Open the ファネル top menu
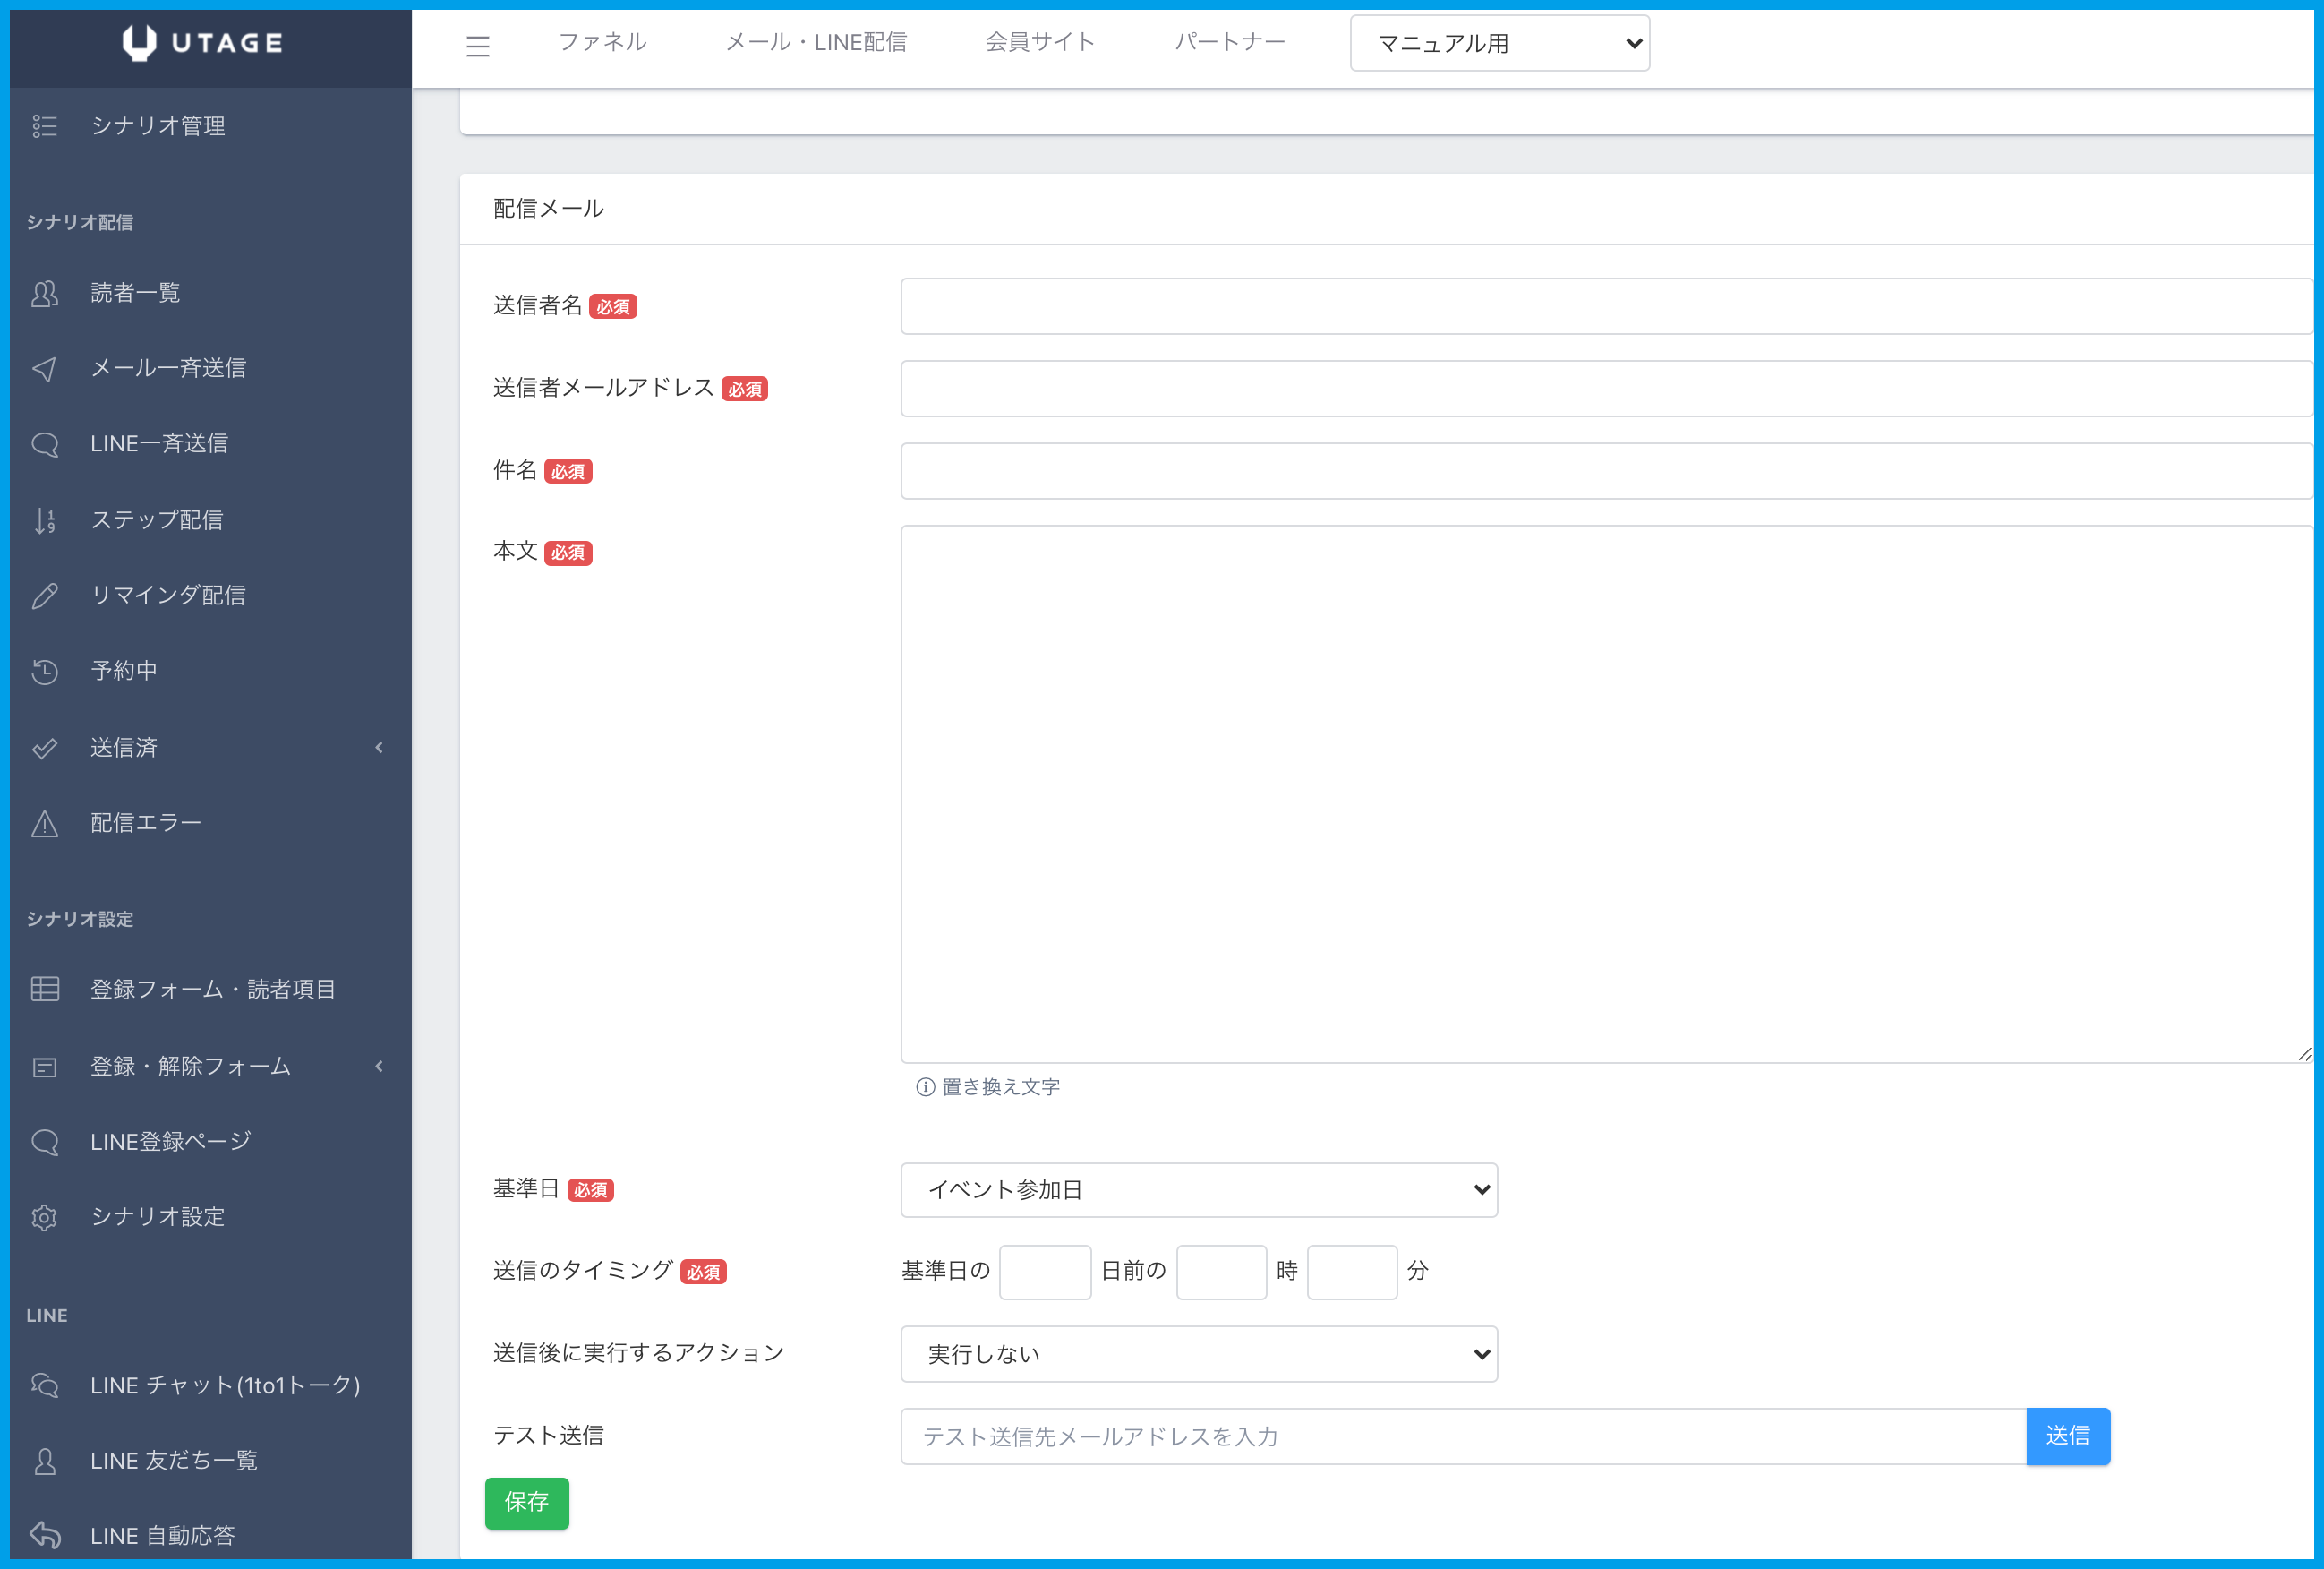 coord(602,42)
